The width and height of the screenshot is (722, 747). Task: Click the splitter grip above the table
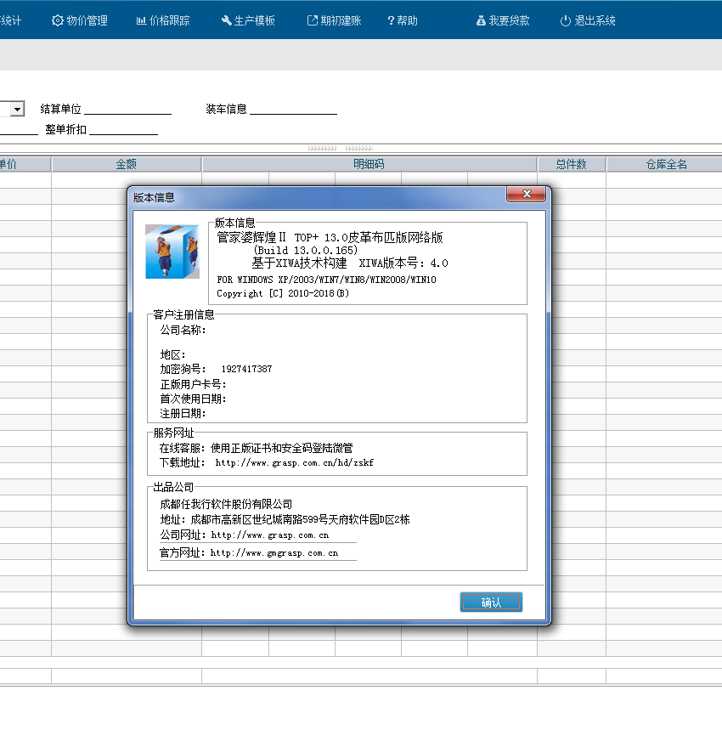point(340,149)
